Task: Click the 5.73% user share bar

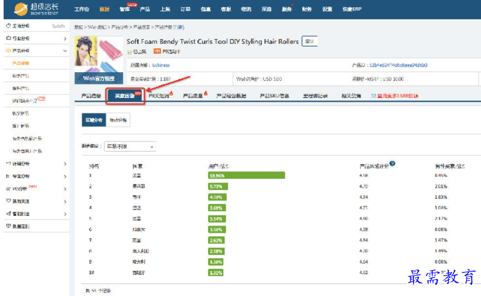Action: pos(218,187)
